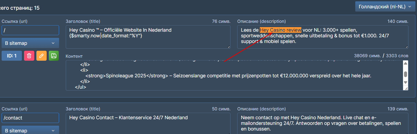The image size is (417, 134).
Task: Expand the В sitemap dropdown under the / url
Action: 30,43
